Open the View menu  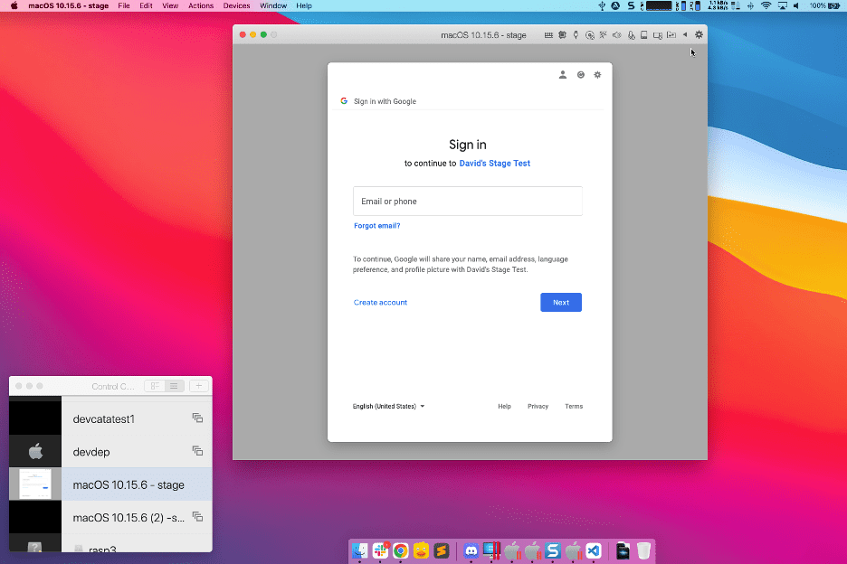coord(170,6)
